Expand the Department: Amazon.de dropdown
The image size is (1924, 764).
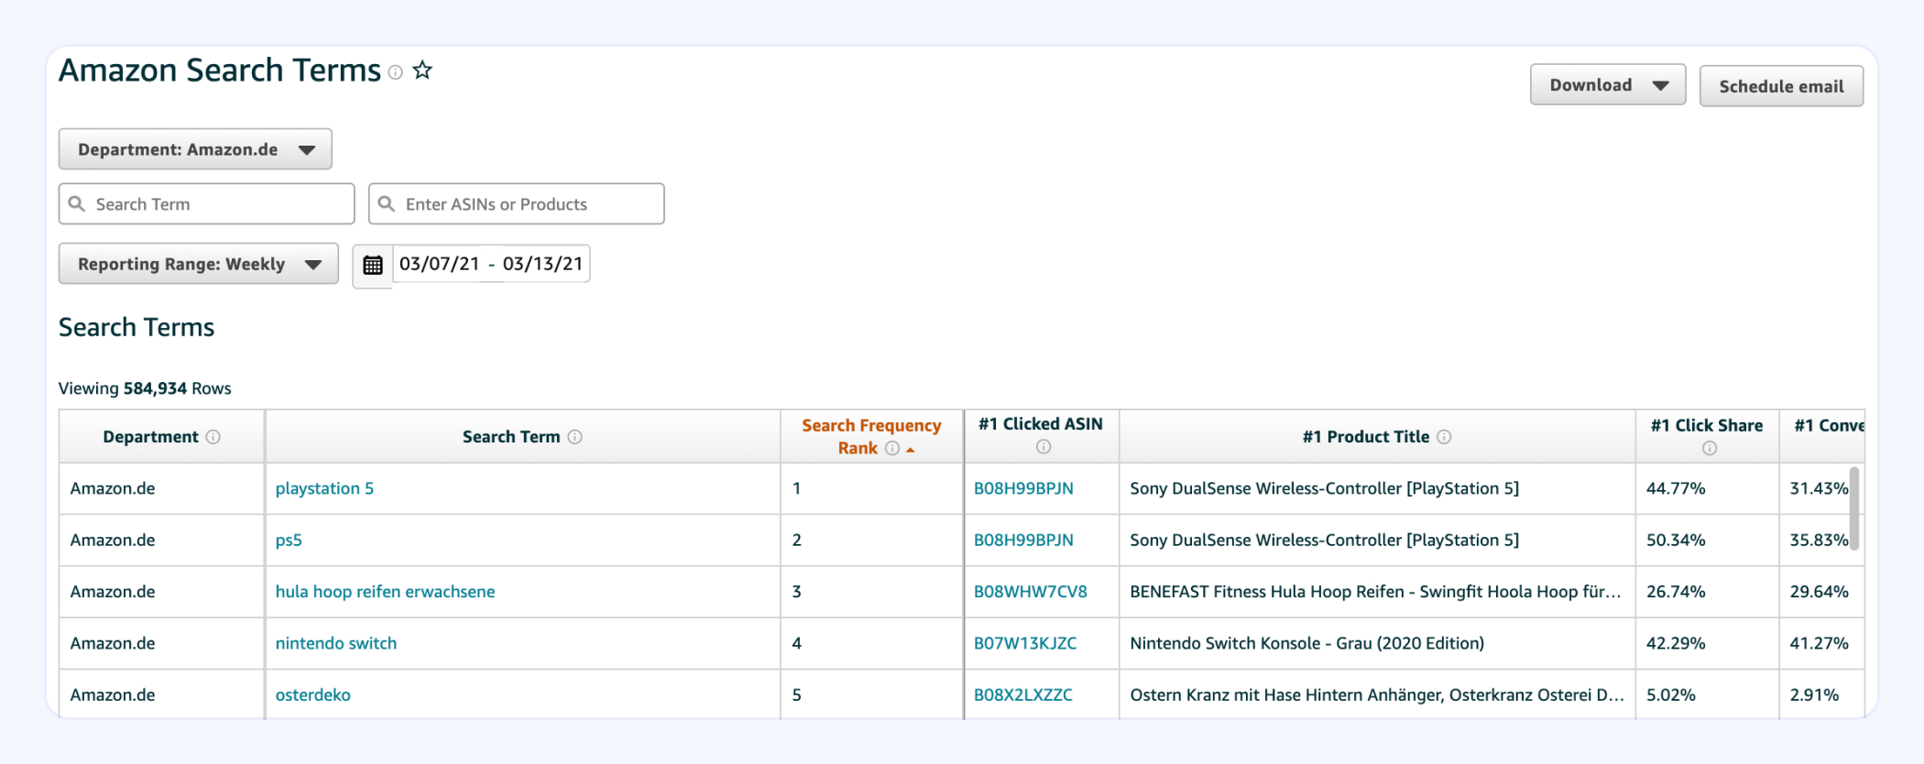coord(195,149)
